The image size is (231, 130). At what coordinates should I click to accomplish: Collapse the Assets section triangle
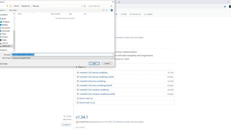pos(77,67)
